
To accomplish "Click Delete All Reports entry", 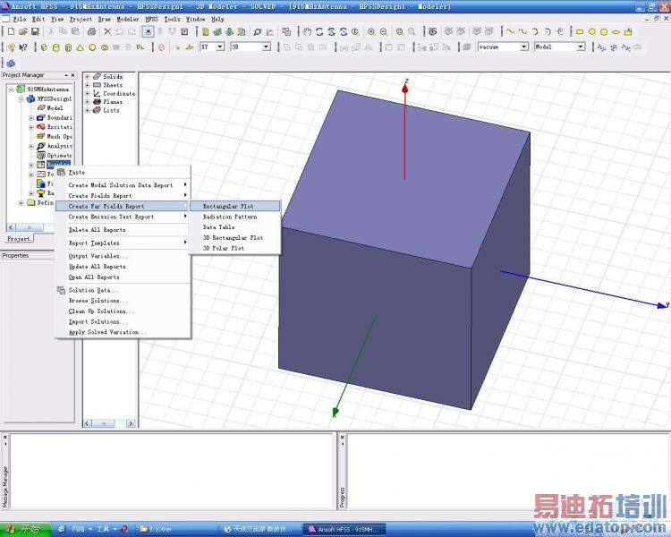I will pos(123,230).
